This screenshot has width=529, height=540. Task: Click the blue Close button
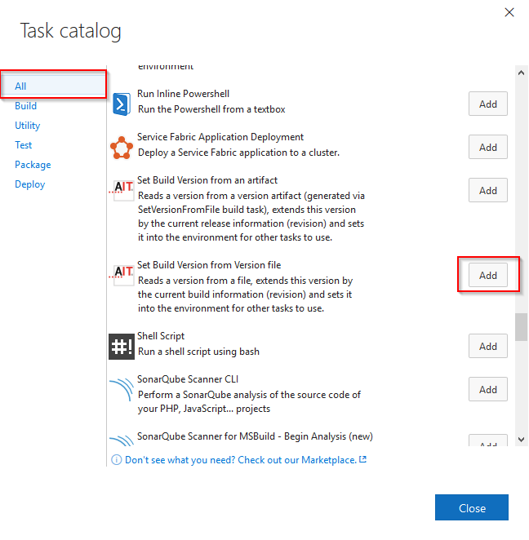472,507
